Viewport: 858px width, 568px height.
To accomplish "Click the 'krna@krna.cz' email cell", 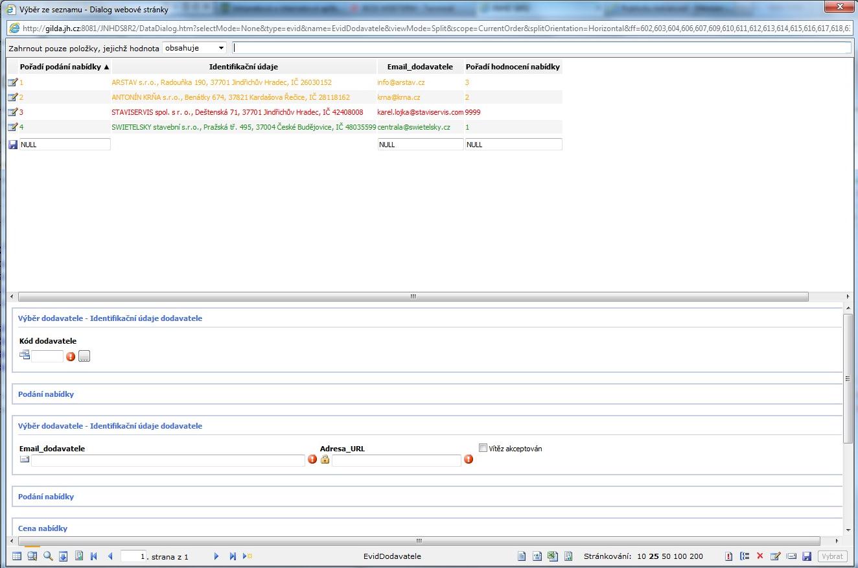I will click(x=399, y=97).
